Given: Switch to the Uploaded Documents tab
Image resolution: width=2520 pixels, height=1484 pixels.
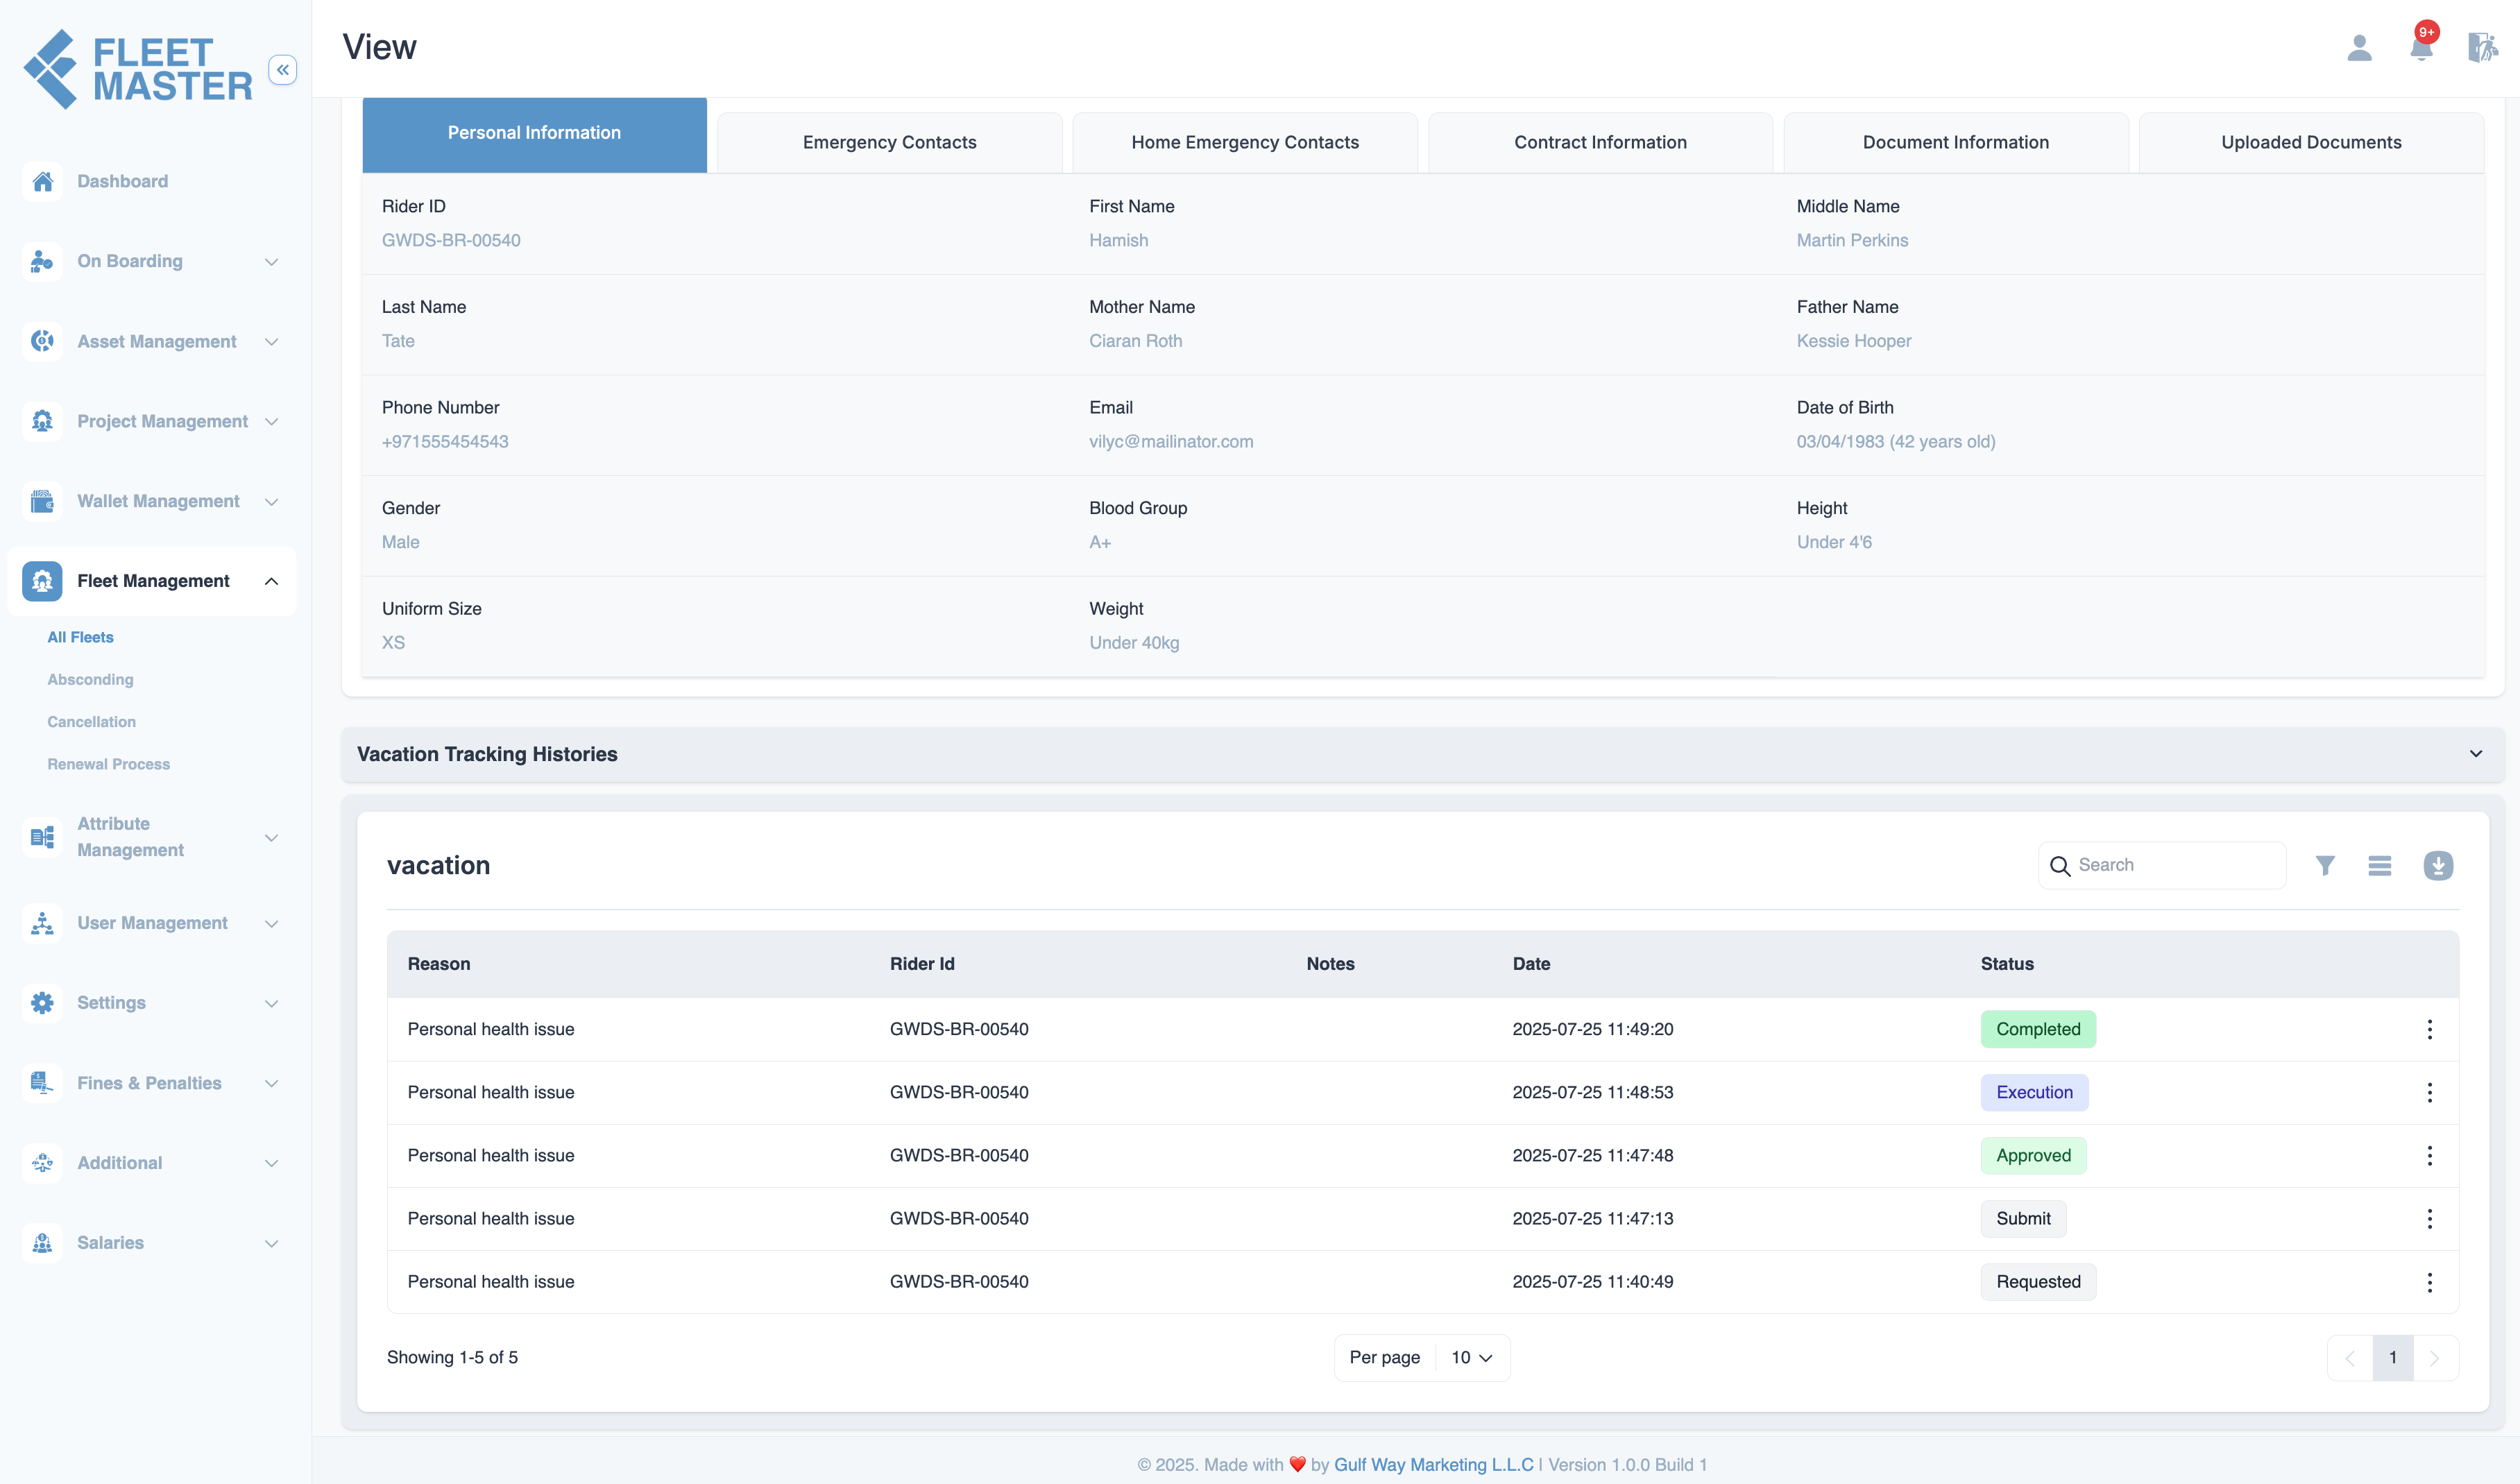Looking at the screenshot, I should (2311, 142).
